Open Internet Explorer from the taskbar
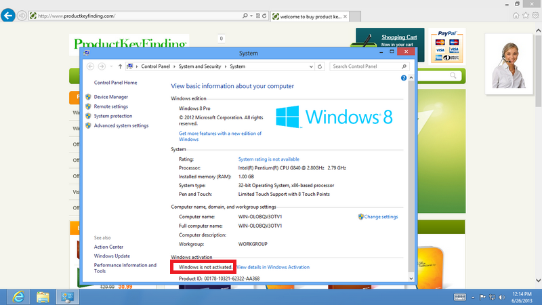The width and height of the screenshot is (542, 305). [18, 297]
